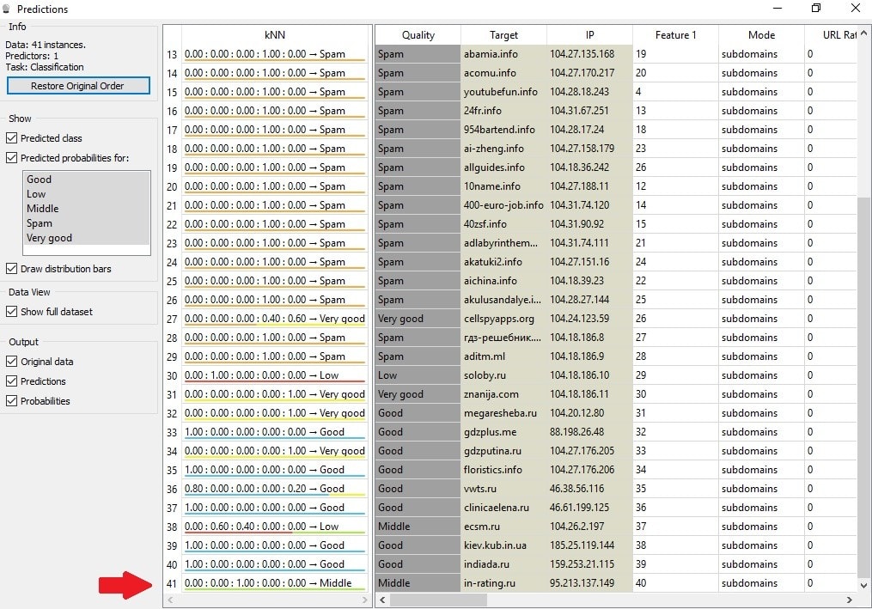Uncheck the Probabilities output checkbox
Viewport: 872px width, 609px height.
(12, 401)
